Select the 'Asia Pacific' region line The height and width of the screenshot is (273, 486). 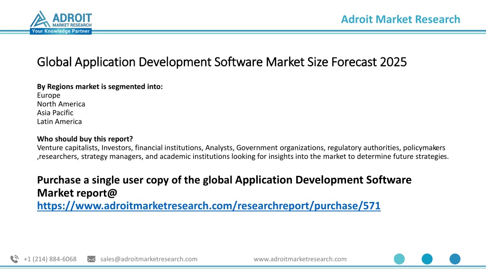tap(55, 113)
